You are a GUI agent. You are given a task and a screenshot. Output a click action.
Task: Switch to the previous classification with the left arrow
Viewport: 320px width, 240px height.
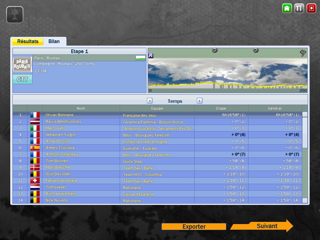pos(150,101)
